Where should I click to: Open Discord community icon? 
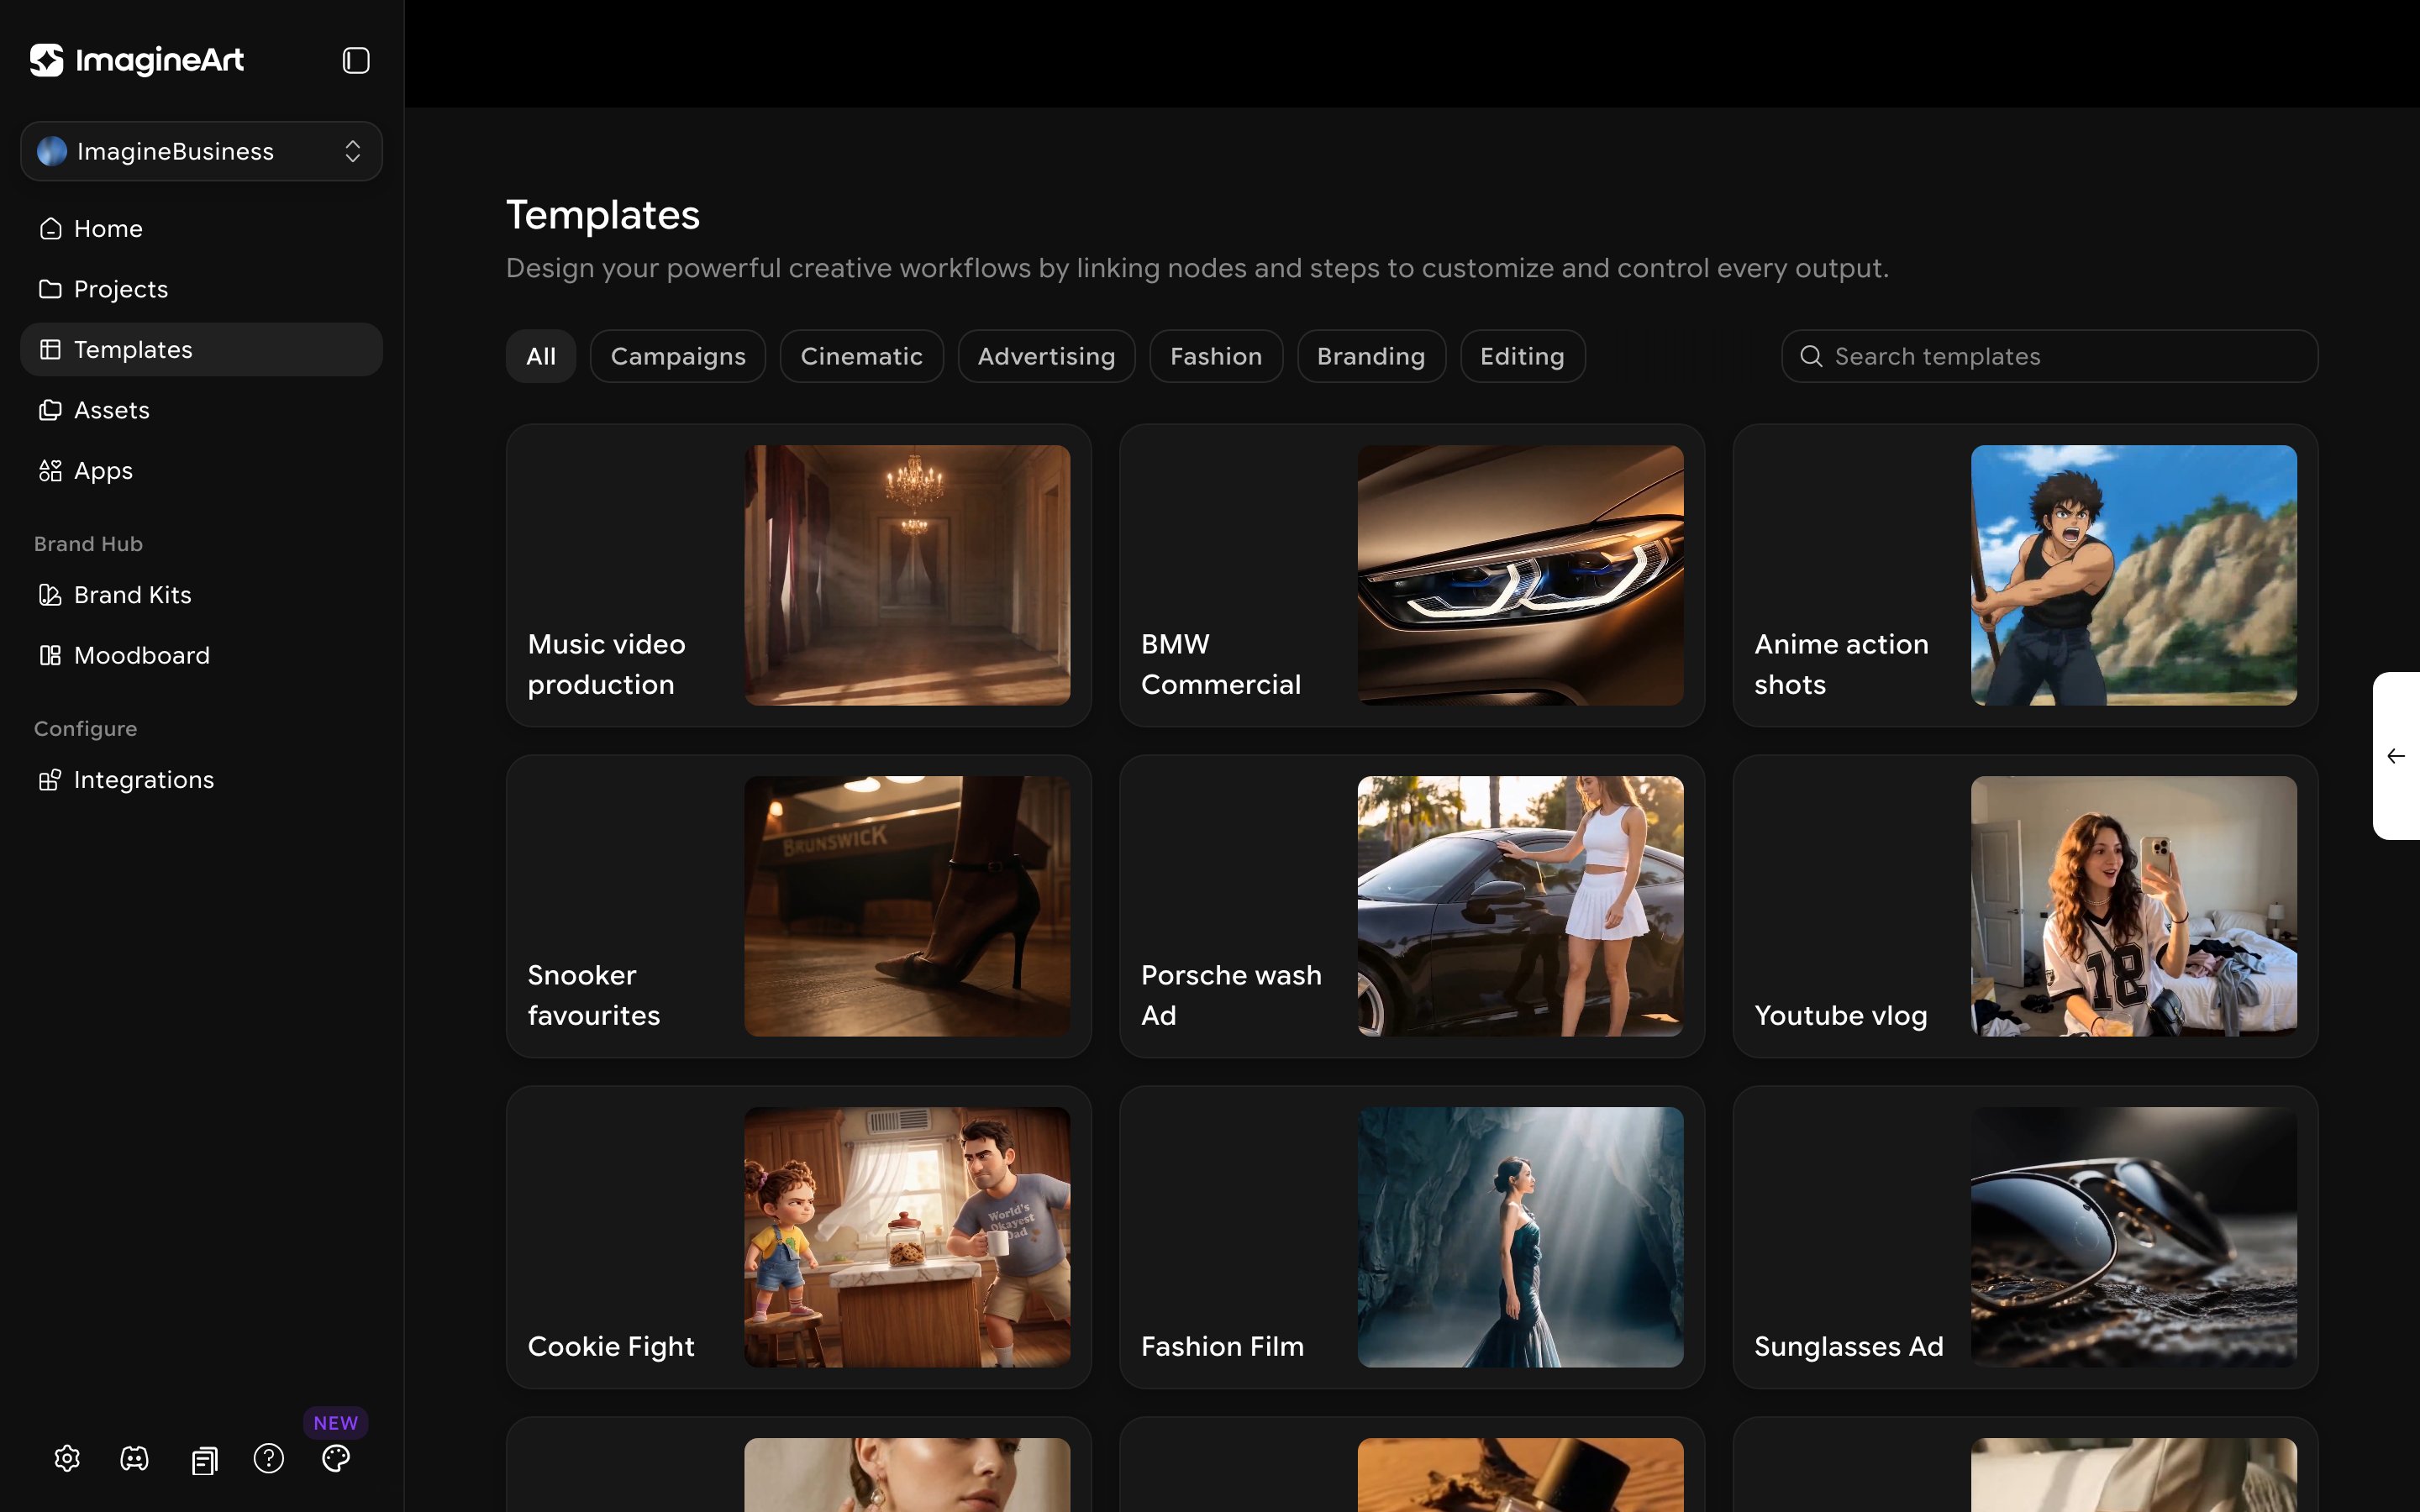tap(134, 1458)
